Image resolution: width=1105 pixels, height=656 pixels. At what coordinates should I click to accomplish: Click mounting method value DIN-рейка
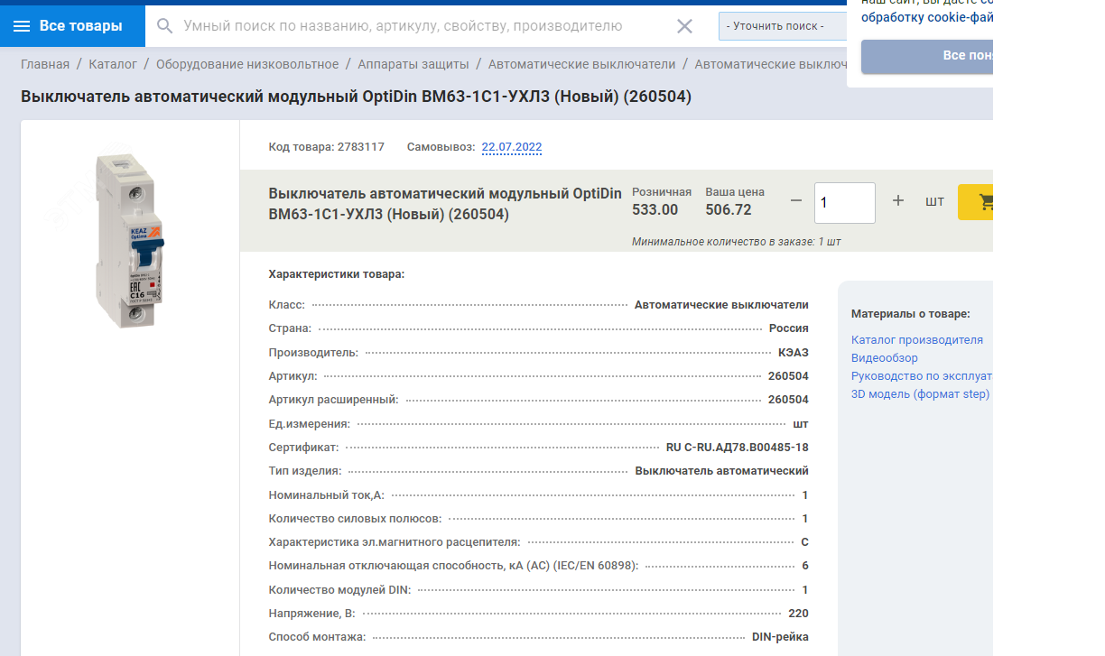tap(780, 637)
